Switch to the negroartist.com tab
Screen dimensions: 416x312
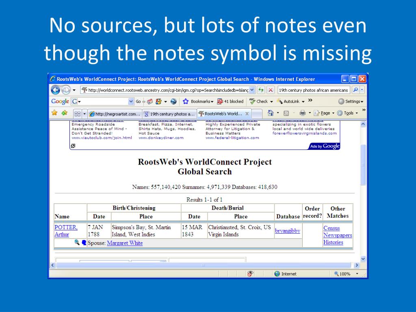[115, 114]
